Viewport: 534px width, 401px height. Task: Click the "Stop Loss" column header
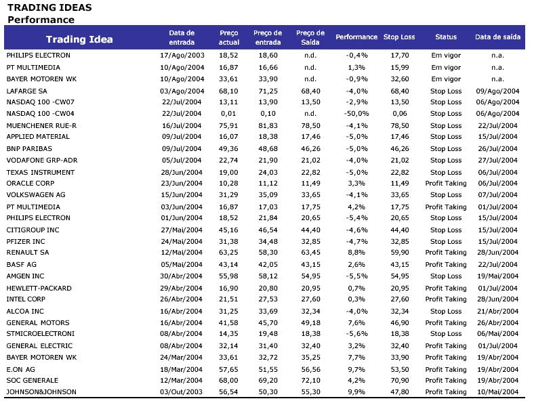pyautogui.click(x=399, y=37)
